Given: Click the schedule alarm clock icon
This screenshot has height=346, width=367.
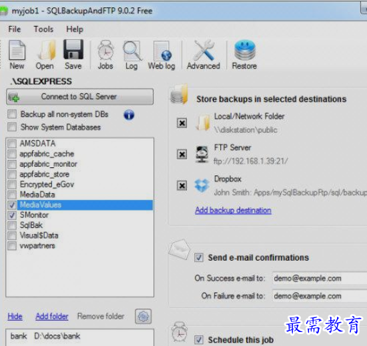Looking at the screenshot, I should click(x=179, y=332).
